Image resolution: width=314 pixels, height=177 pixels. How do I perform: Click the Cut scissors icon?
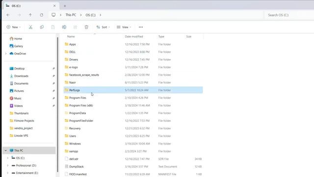[x=30, y=27]
